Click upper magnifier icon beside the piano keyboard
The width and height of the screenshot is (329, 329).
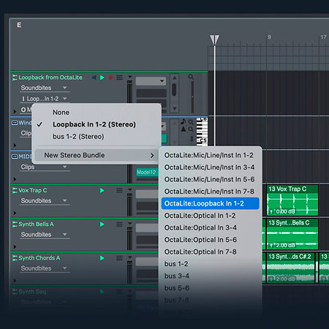click(191, 122)
